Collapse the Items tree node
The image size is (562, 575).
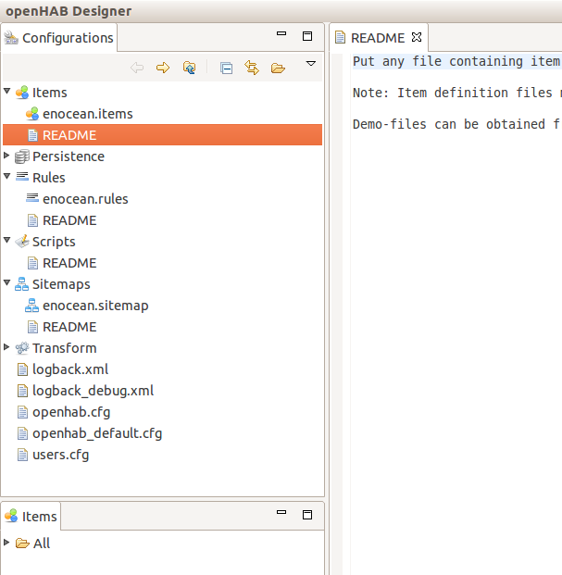tap(7, 92)
